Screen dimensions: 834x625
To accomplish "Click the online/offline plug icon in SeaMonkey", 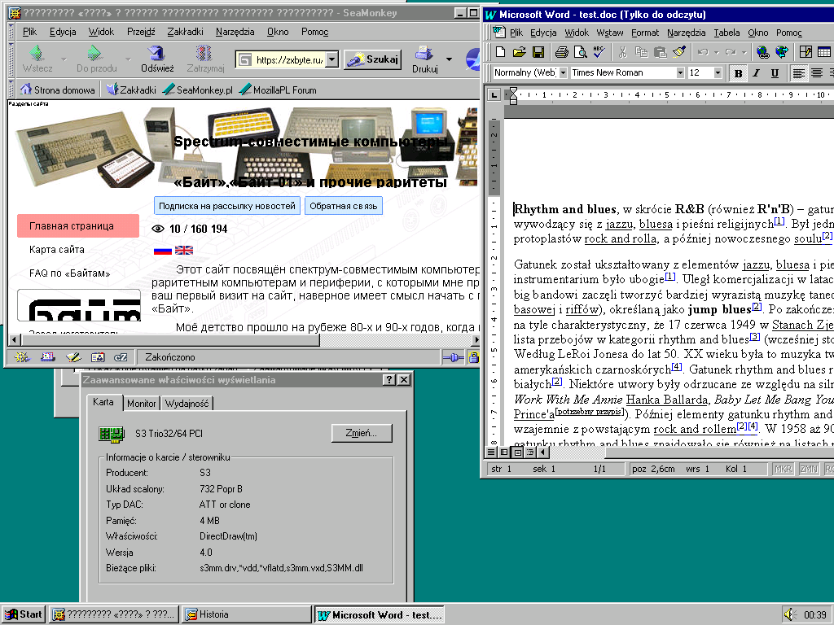I will [453, 358].
